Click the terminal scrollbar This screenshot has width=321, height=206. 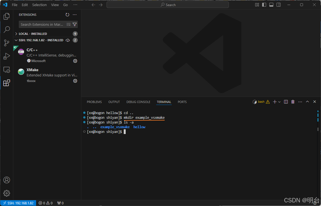tap(318, 129)
